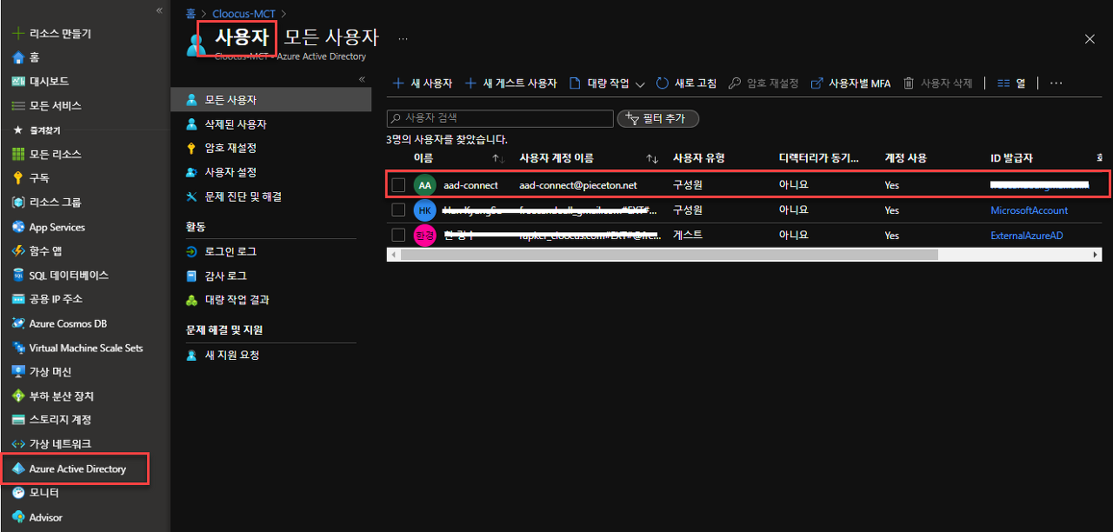Focus the 사용자 검색 search field
Viewport: 1113px width, 532px height.
tap(500, 118)
